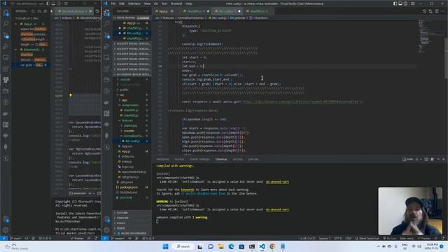The image size is (448, 252).
Task: Show the OUTPUT panel tab
Action: [x=179, y=160]
